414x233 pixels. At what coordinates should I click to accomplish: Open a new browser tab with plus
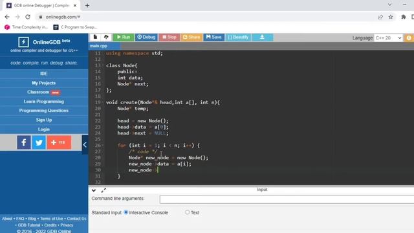click(87, 6)
